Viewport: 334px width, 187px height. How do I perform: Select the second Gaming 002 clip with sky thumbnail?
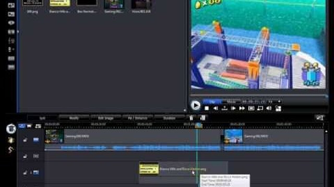click(x=274, y=136)
